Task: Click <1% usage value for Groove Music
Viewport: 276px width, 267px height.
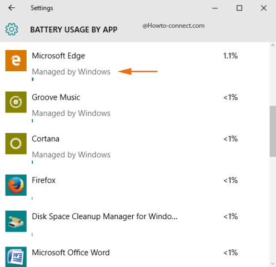Action: pyautogui.click(x=230, y=97)
